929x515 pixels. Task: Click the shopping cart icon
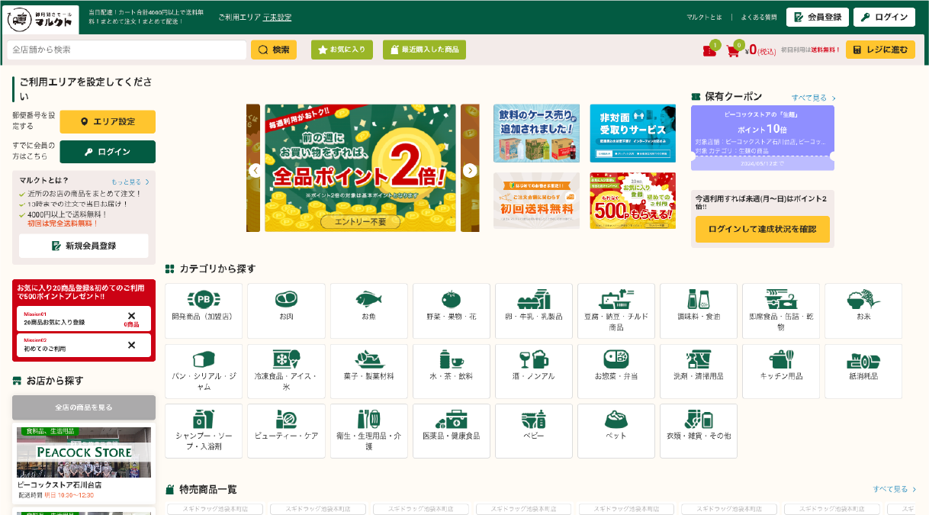[733, 50]
